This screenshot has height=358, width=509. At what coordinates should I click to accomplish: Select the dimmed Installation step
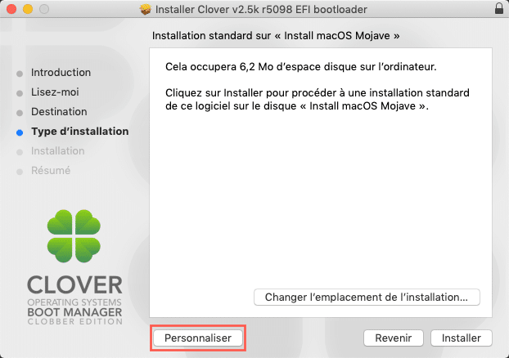pos(58,150)
